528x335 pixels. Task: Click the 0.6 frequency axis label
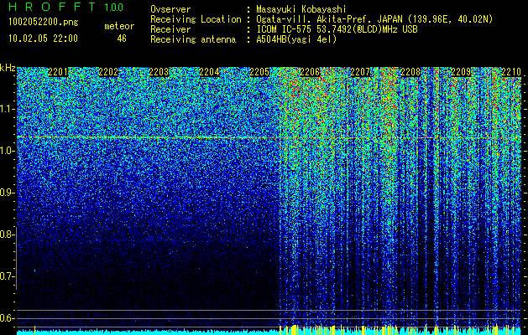(x=6, y=318)
